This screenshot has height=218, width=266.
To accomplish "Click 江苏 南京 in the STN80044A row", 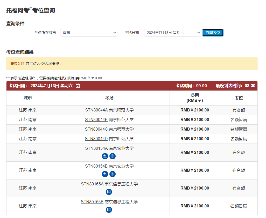I will tap(28, 110).
